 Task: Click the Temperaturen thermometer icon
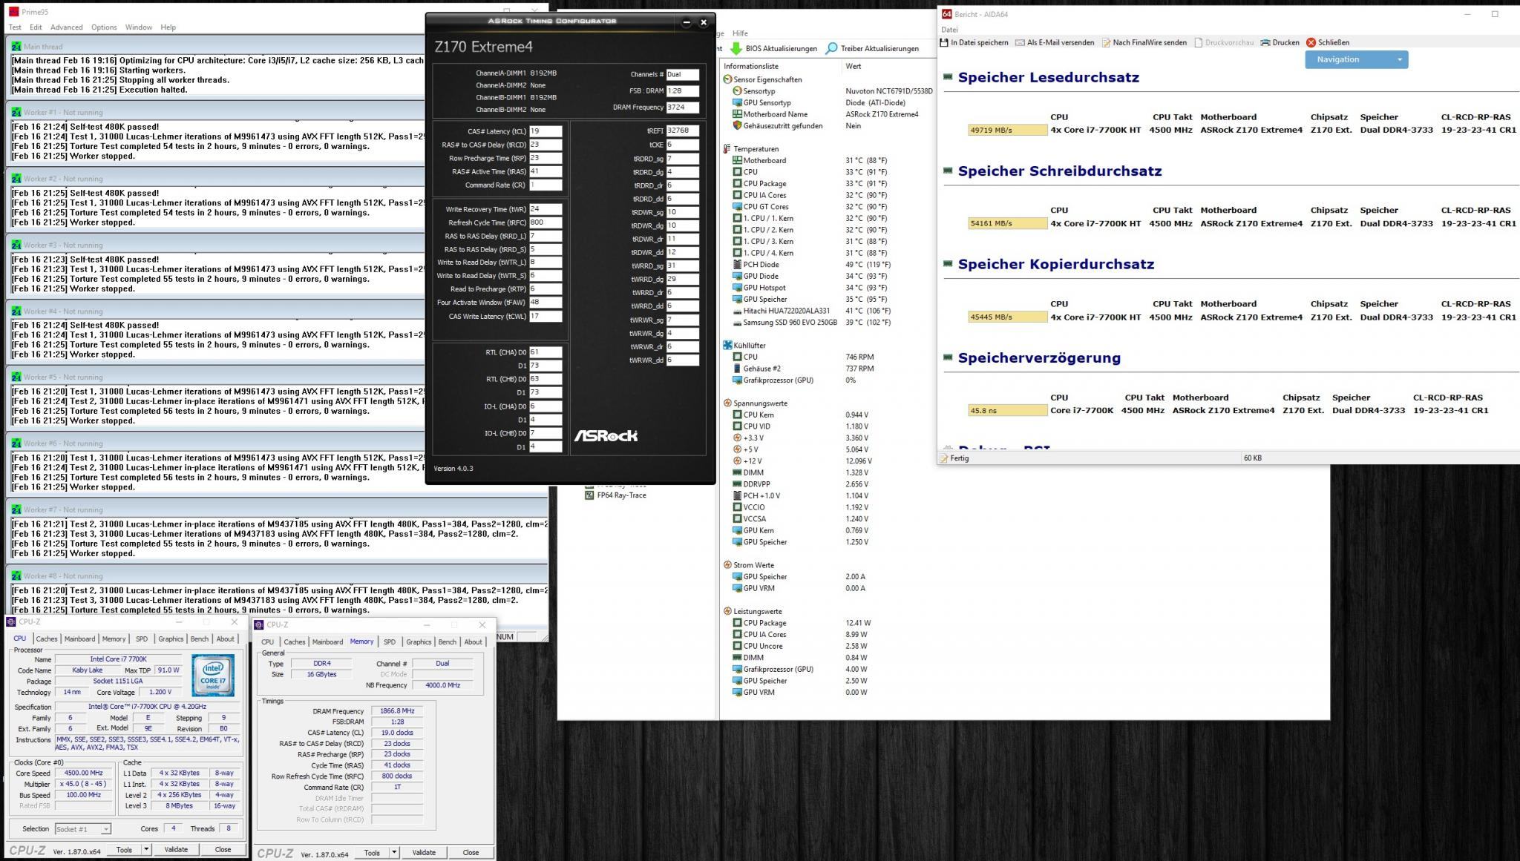pos(727,149)
